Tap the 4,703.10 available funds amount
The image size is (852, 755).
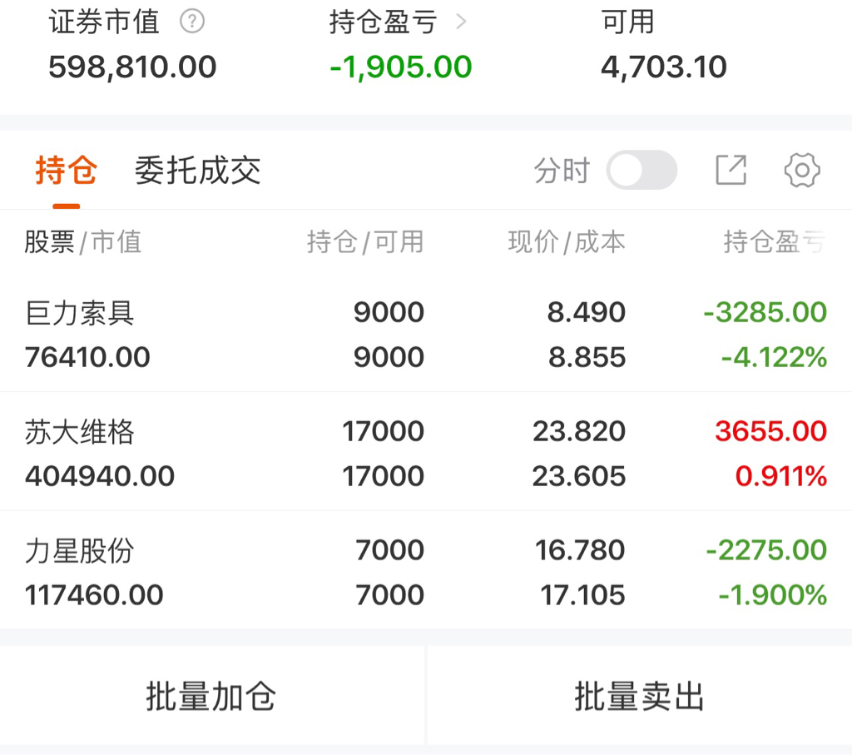tap(663, 67)
